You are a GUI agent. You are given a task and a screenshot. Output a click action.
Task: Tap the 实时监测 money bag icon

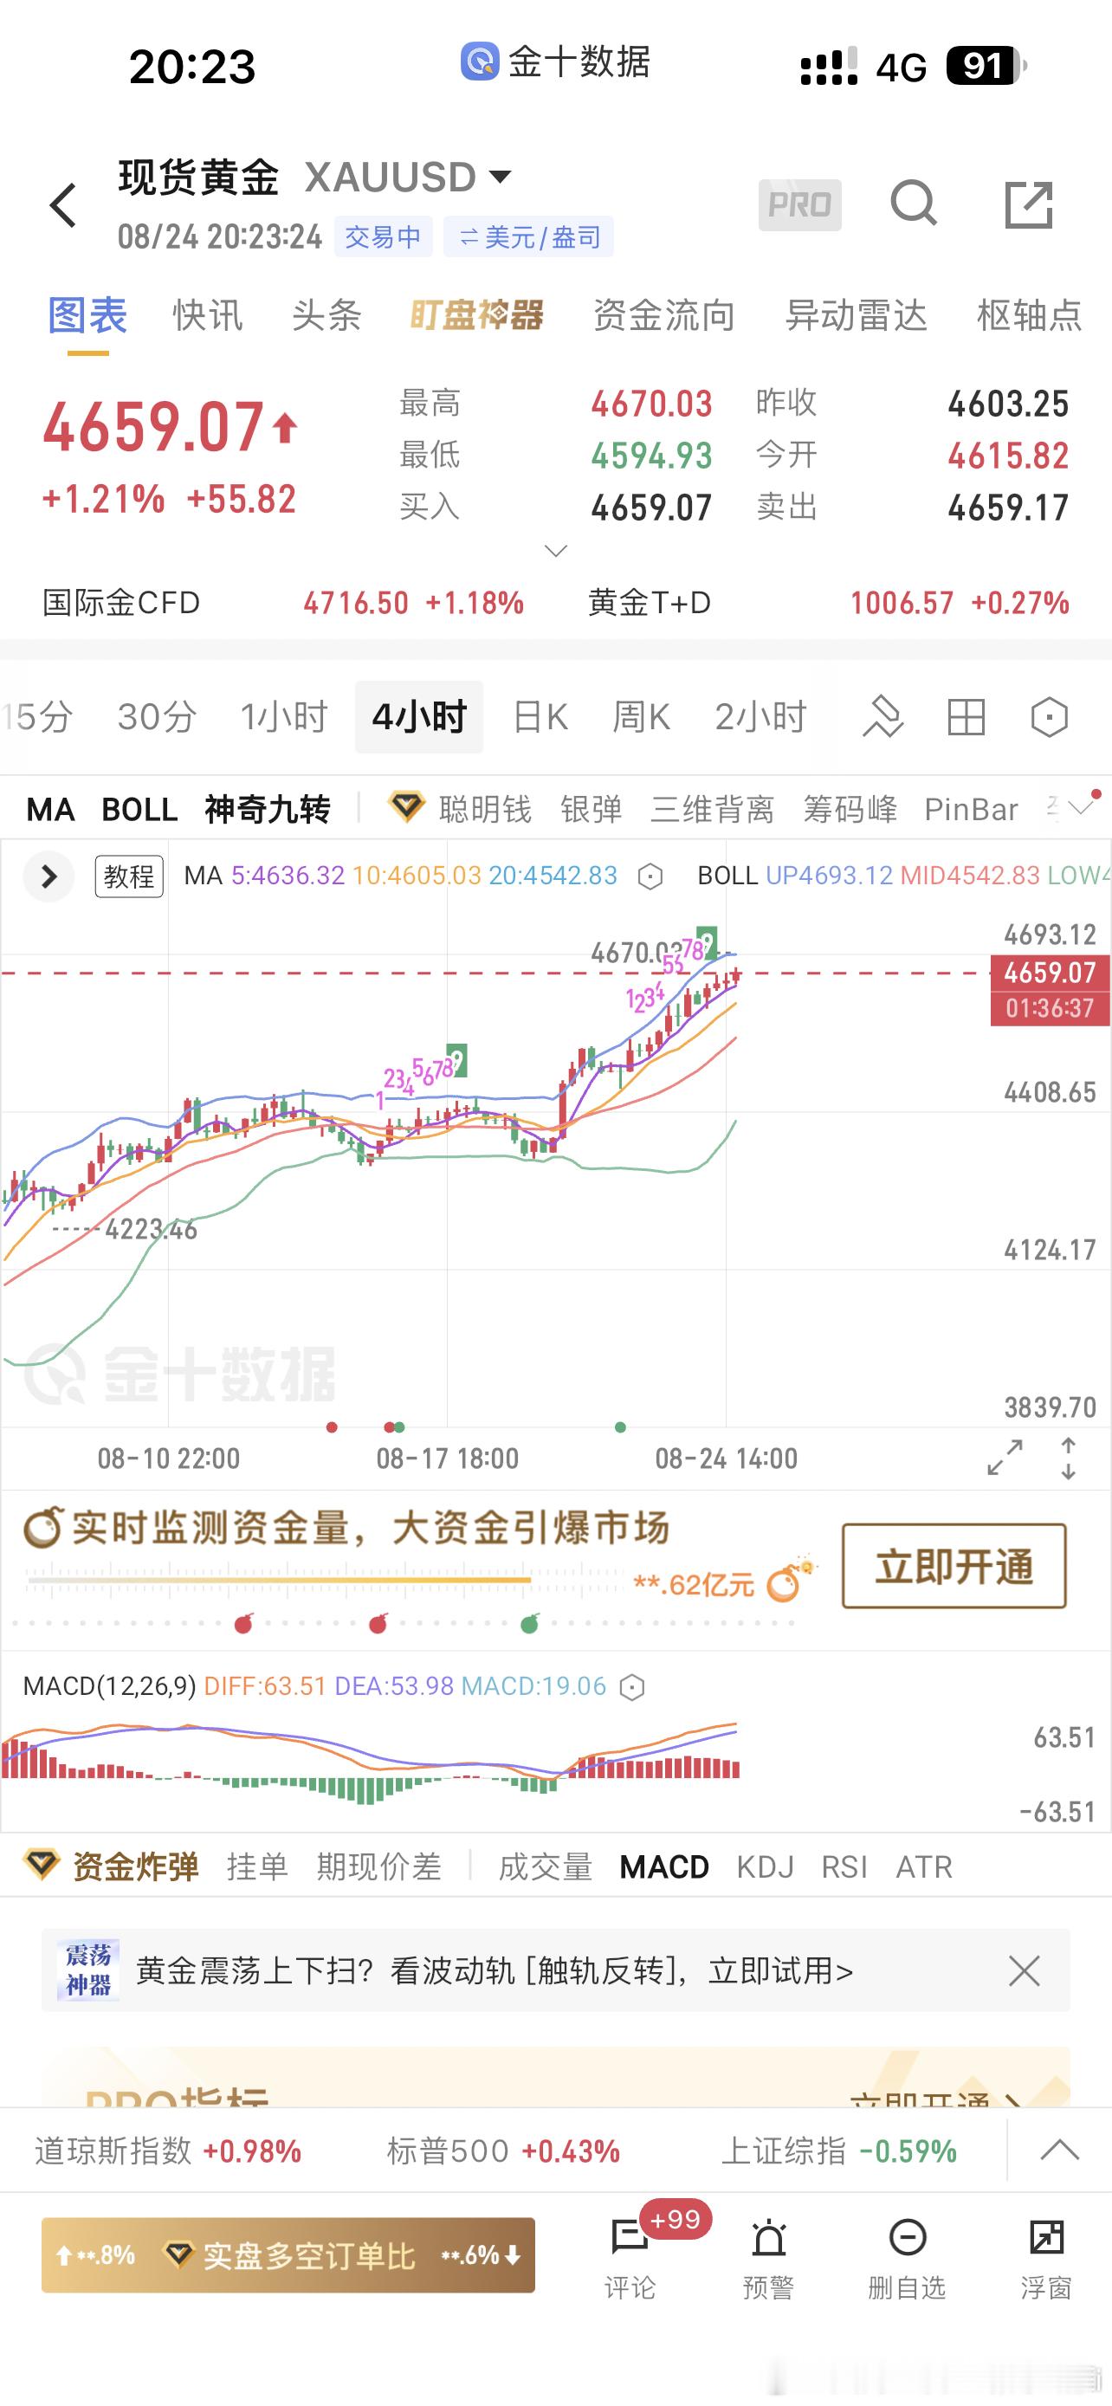click(x=43, y=1528)
